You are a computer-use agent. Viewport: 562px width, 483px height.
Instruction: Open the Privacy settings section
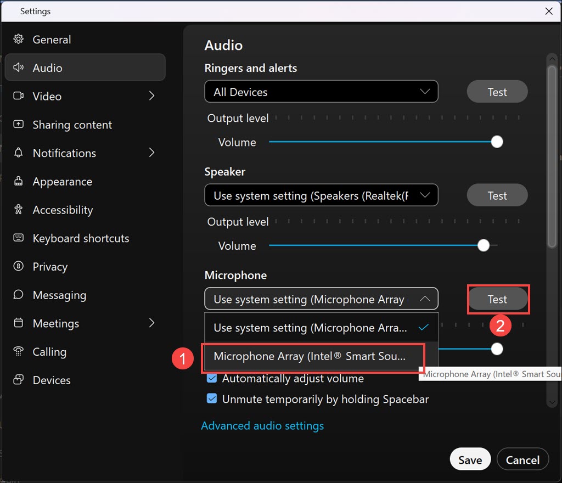(49, 267)
